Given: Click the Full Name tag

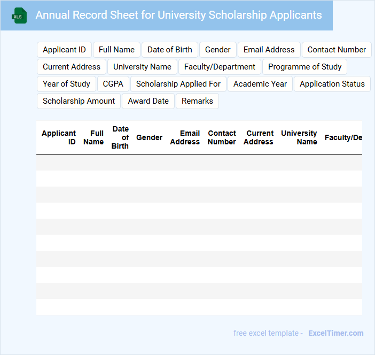Looking at the screenshot, I should point(116,50).
